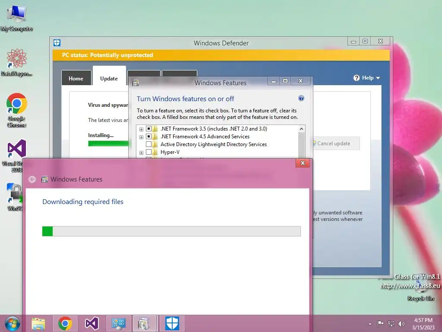Enable the Hyper-V checkbox
Image resolution: width=442 pixels, height=332 pixels.
tap(148, 152)
